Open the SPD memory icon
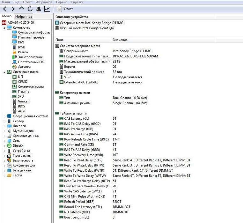243x223 pixels. [14, 96]
